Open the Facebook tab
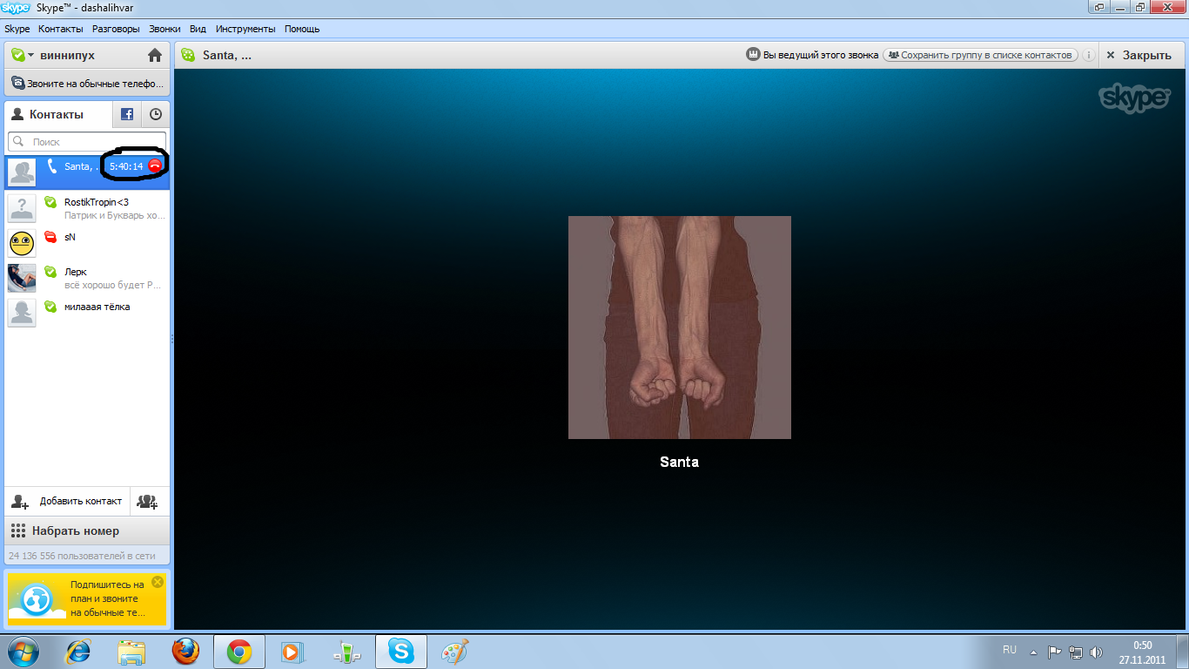The height and width of the screenshot is (669, 1189). (x=126, y=114)
